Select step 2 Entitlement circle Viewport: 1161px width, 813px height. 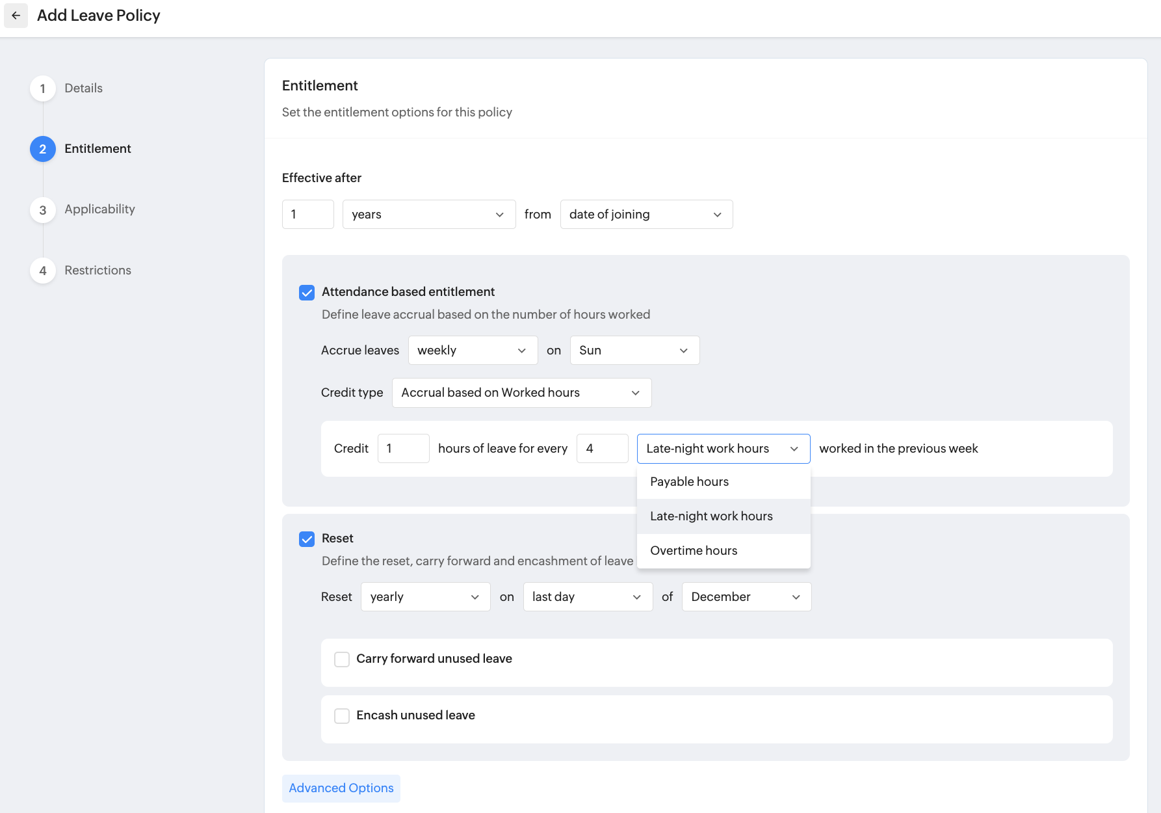pyautogui.click(x=43, y=149)
